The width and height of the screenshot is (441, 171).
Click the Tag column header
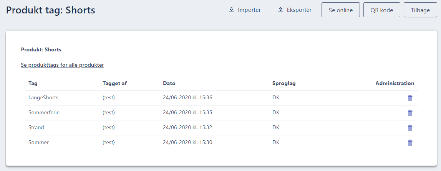click(33, 84)
